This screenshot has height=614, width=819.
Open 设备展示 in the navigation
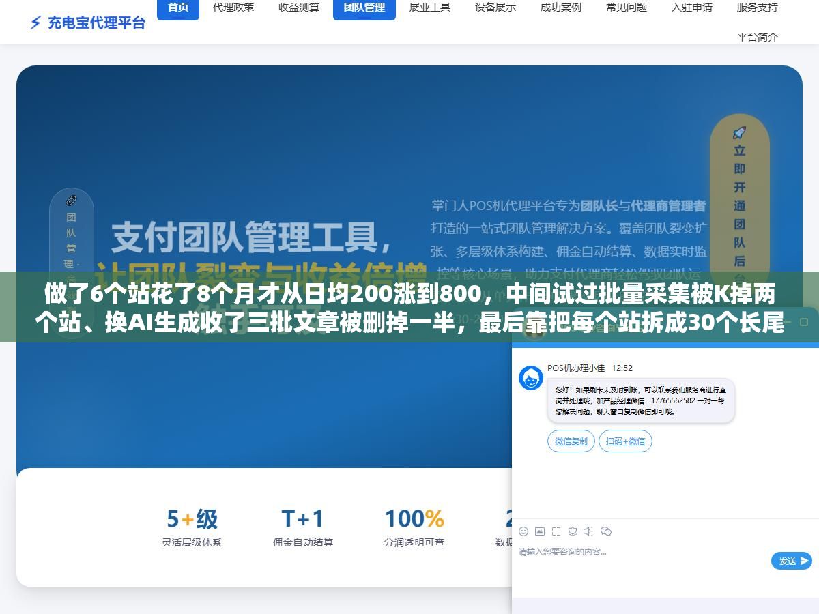pos(495,8)
